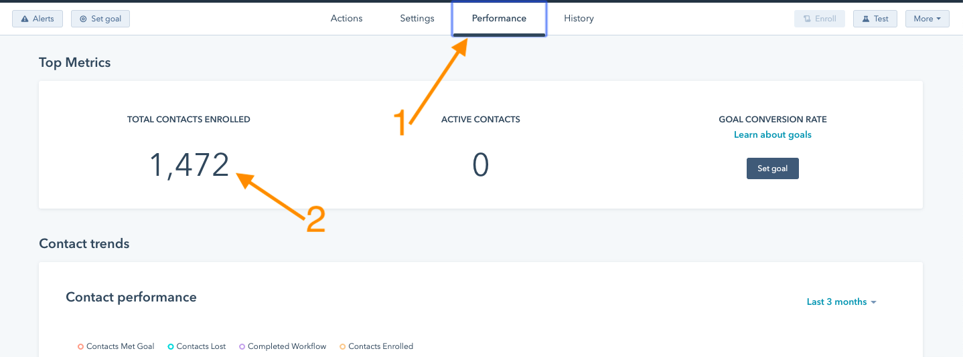Switch to the Actions tab
This screenshot has width=963, height=357.
346,19
